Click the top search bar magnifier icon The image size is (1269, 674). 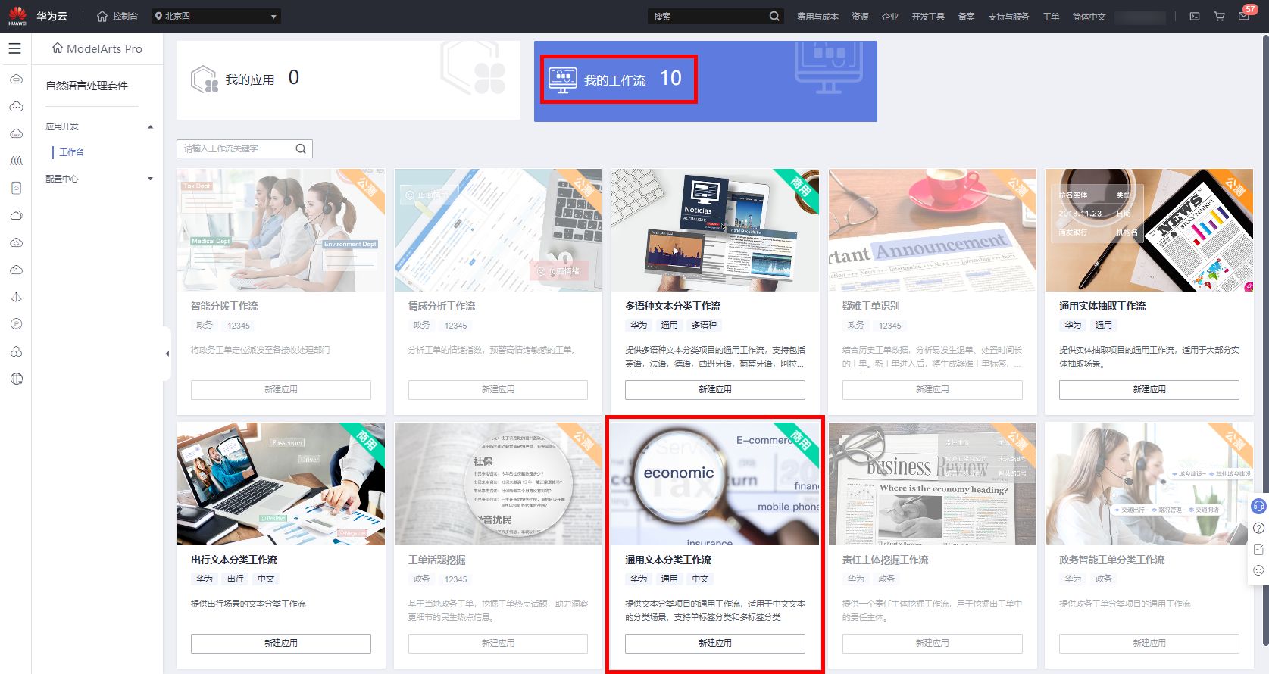774,16
